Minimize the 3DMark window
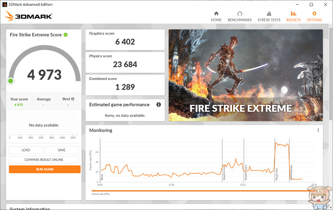333x210 pixels. click(x=297, y=4)
